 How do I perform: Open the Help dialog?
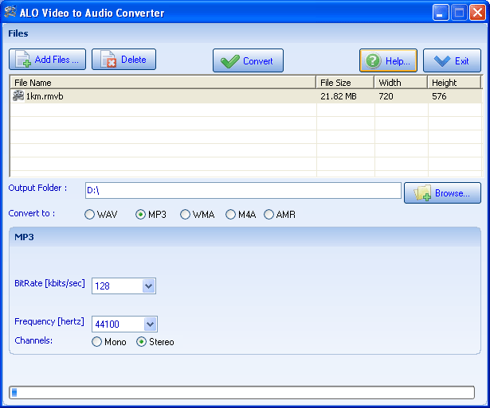[x=388, y=60]
